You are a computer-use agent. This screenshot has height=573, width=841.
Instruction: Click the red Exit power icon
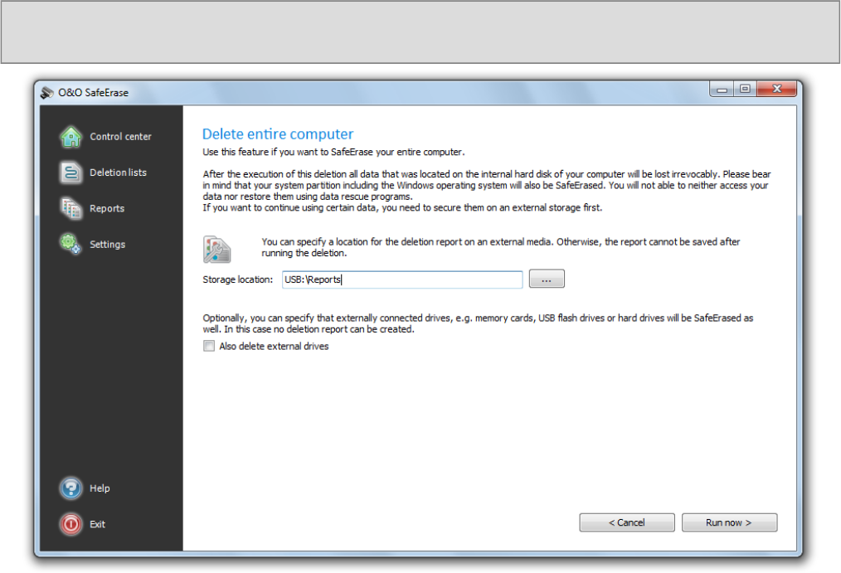pyautogui.click(x=70, y=524)
